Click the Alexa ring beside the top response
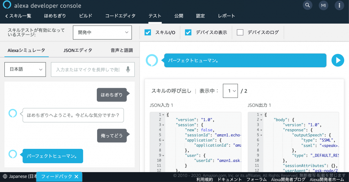 click(x=152, y=60)
